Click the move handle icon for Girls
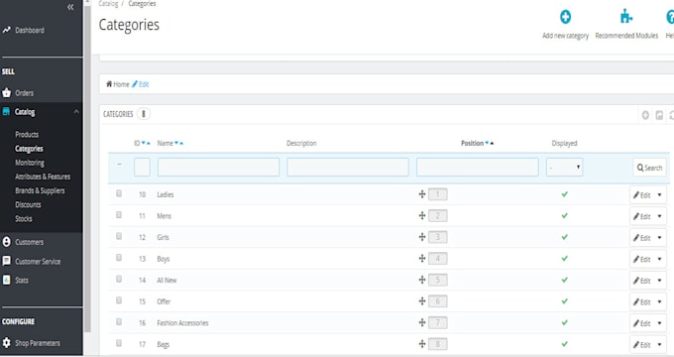Screen dimensions: 674x357 [x=422, y=237]
